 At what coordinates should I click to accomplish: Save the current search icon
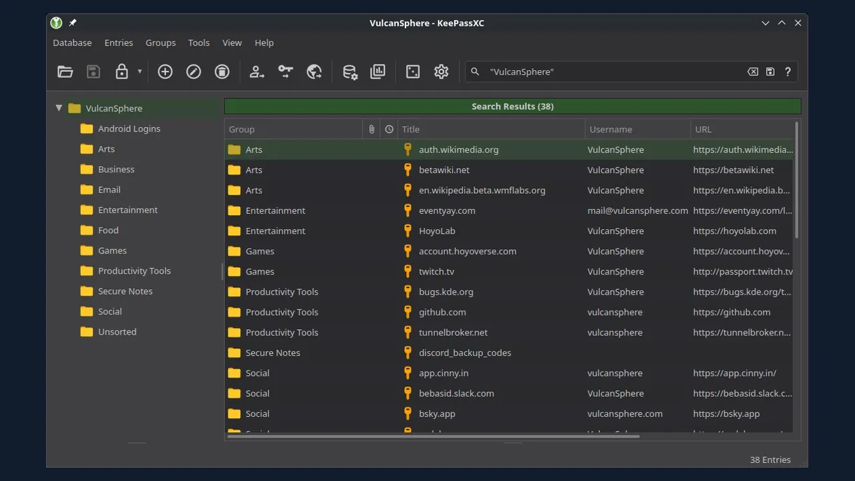tap(770, 71)
